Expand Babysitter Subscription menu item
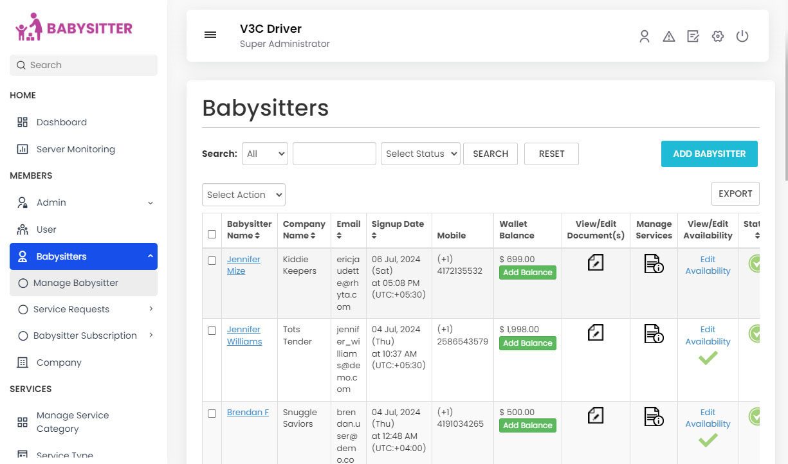This screenshot has height=464, width=788. [84, 335]
